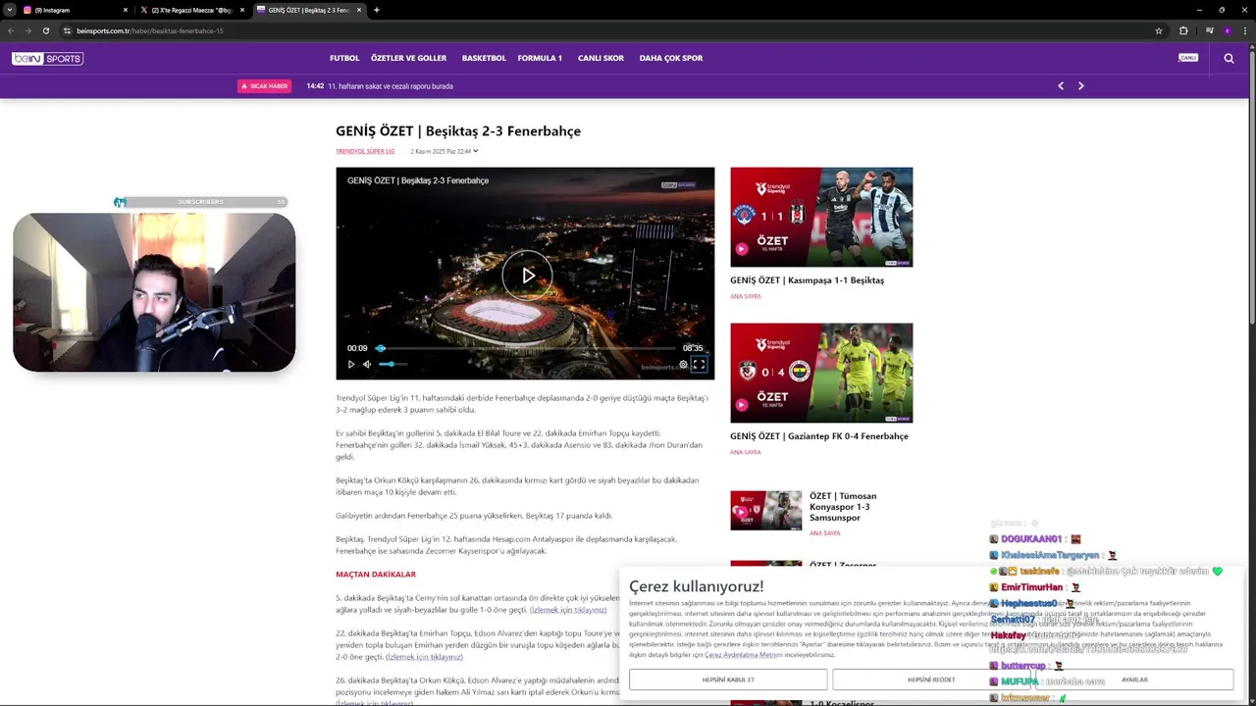1256x706 pixels.
Task: Accept all cookies with HEPSİNİ KABUL ET
Action: pyautogui.click(x=728, y=680)
